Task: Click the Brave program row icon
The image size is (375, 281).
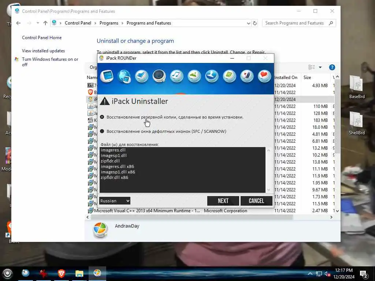Action: point(90,92)
